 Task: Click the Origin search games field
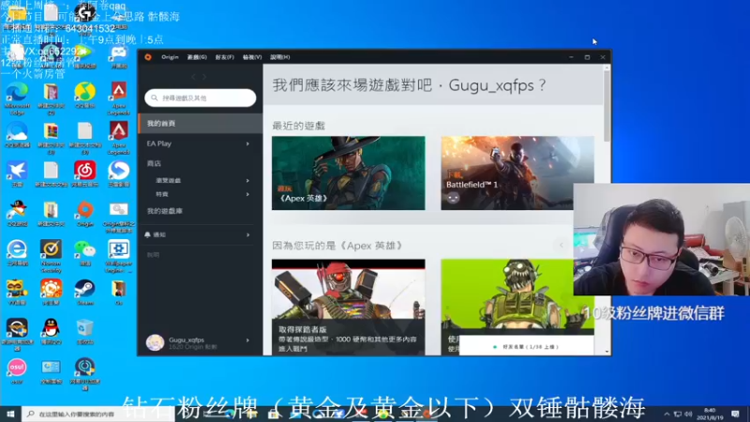point(201,98)
